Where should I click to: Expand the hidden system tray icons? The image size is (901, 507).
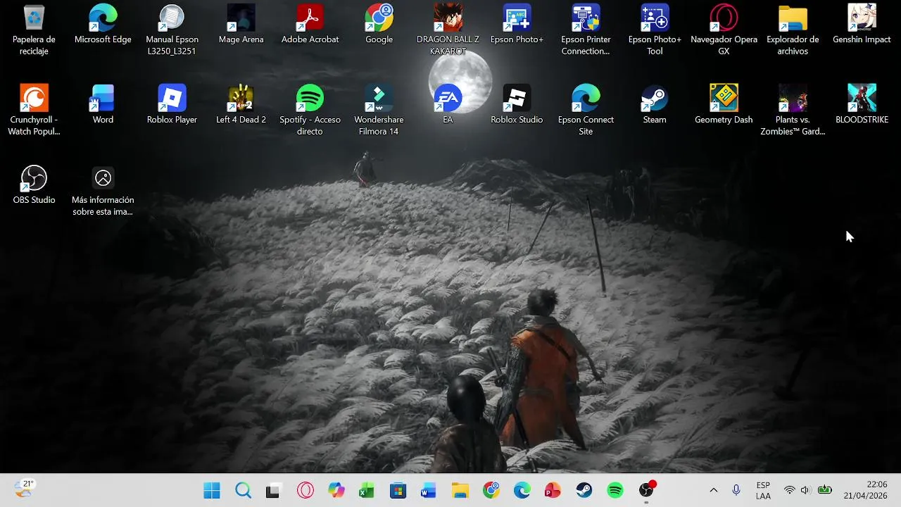tap(713, 491)
